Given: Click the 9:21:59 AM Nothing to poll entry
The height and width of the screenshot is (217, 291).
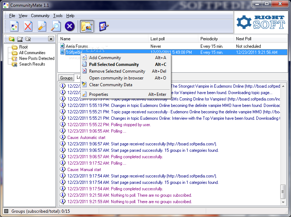Looking at the screenshot, I should [x=129, y=202].
